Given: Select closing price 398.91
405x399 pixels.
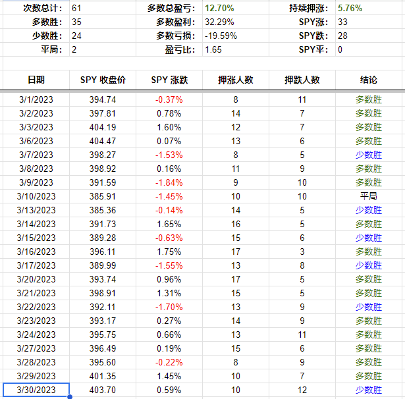Looking at the screenshot, I should pyautogui.click(x=103, y=293).
